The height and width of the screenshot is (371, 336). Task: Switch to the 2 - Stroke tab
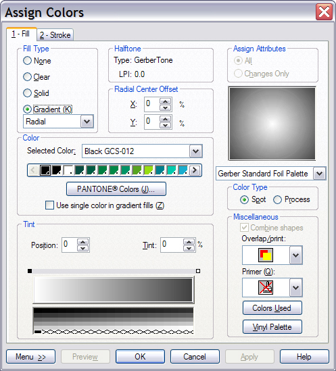pyautogui.click(x=55, y=35)
